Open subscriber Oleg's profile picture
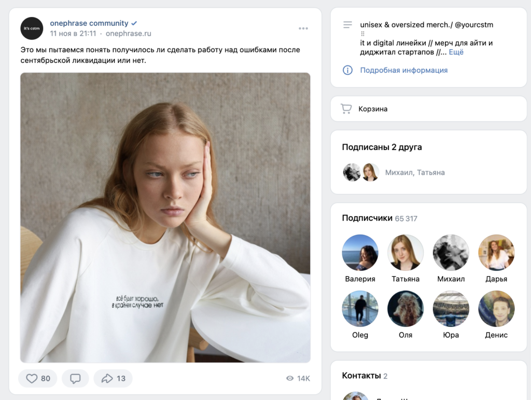Viewport: 531px width, 400px height. click(360, 309)
